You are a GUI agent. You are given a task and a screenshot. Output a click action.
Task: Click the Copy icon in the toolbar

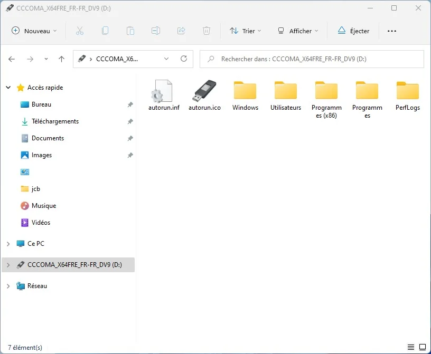pyautogui.click(x=105, y=31)
